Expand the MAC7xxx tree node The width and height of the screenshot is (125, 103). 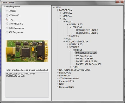pos(61,16)
